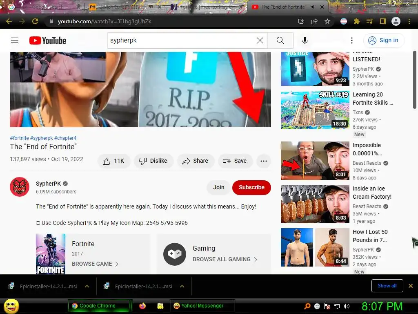418x314 pixels.
Task: Open the Chrome extensions puzzle icon
Action: tap(356, 21)
